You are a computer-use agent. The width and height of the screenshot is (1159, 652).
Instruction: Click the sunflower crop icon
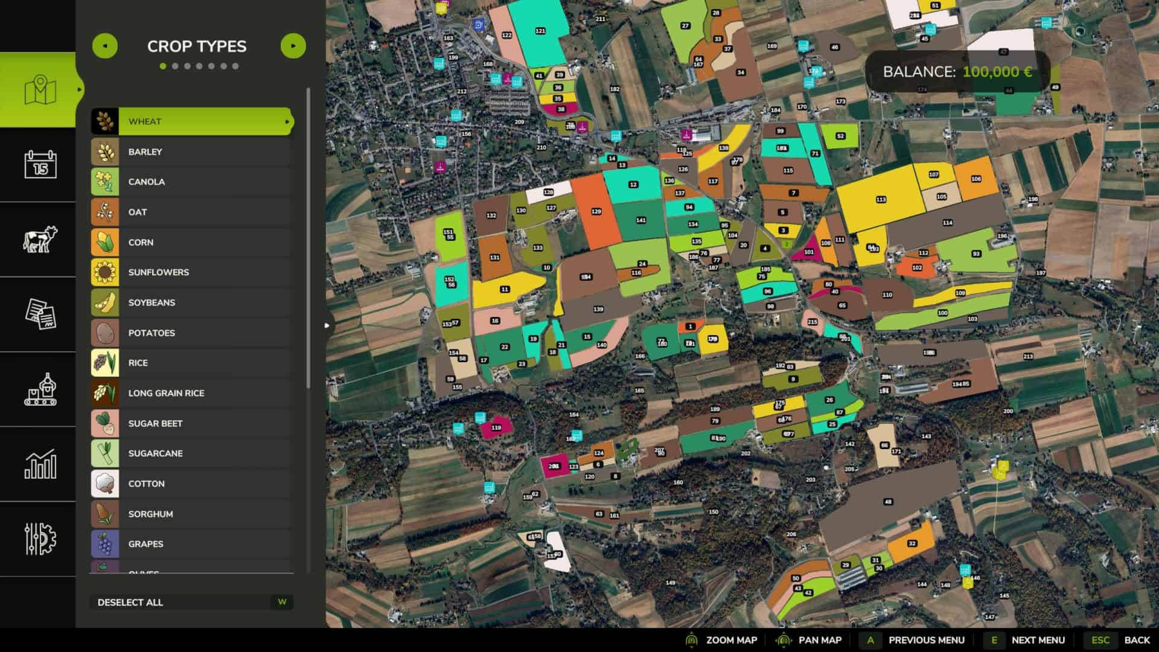point(105,272)
